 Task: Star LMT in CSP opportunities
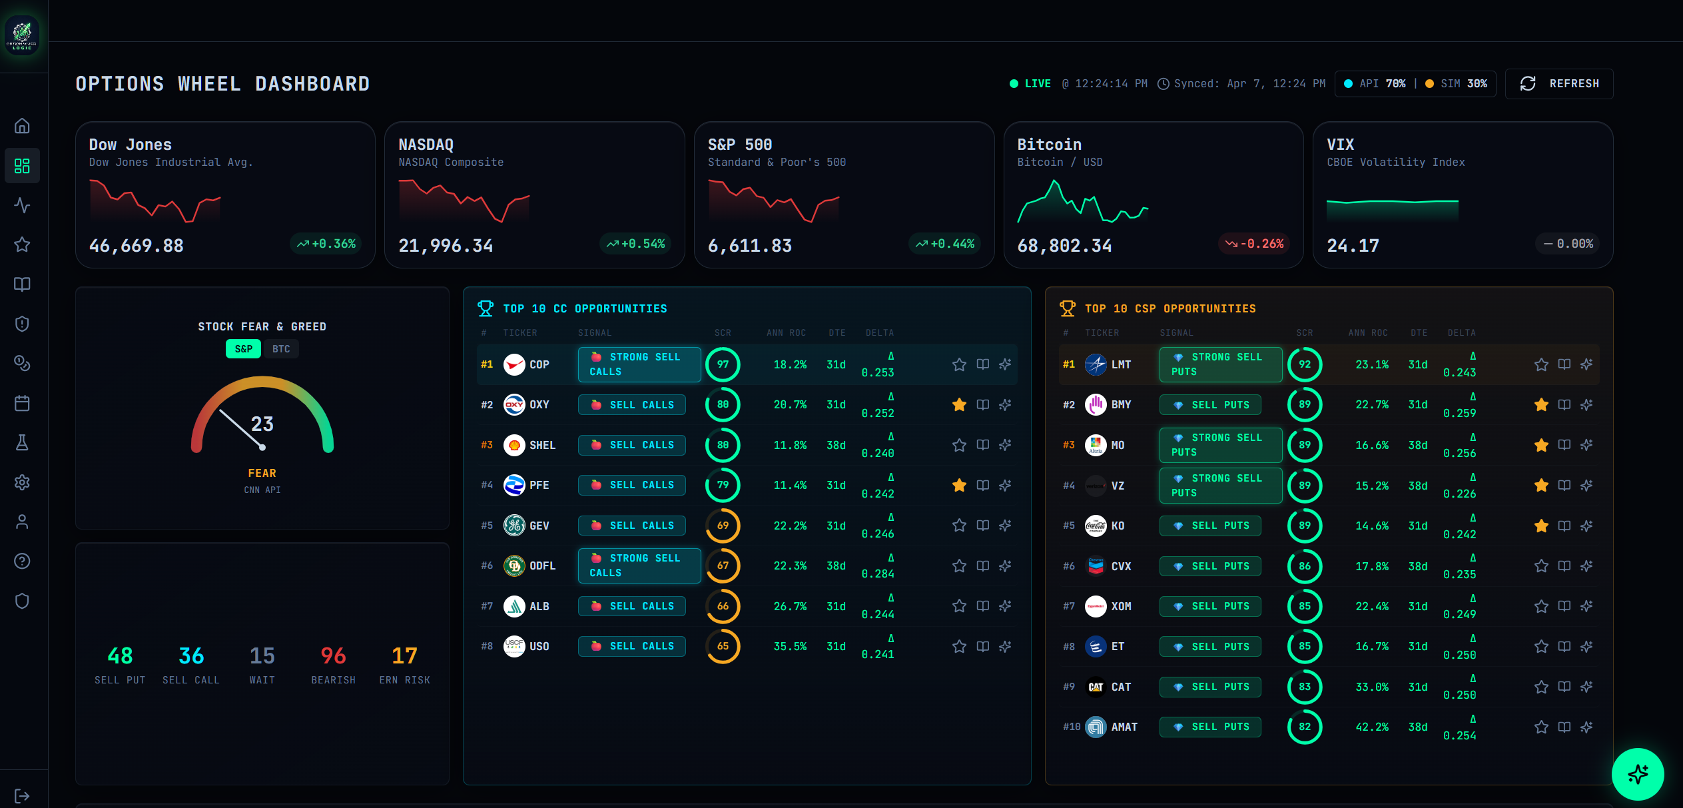pos(1541,364)
